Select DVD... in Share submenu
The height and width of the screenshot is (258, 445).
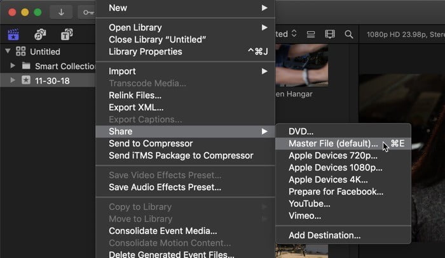(x=343, y=132)
